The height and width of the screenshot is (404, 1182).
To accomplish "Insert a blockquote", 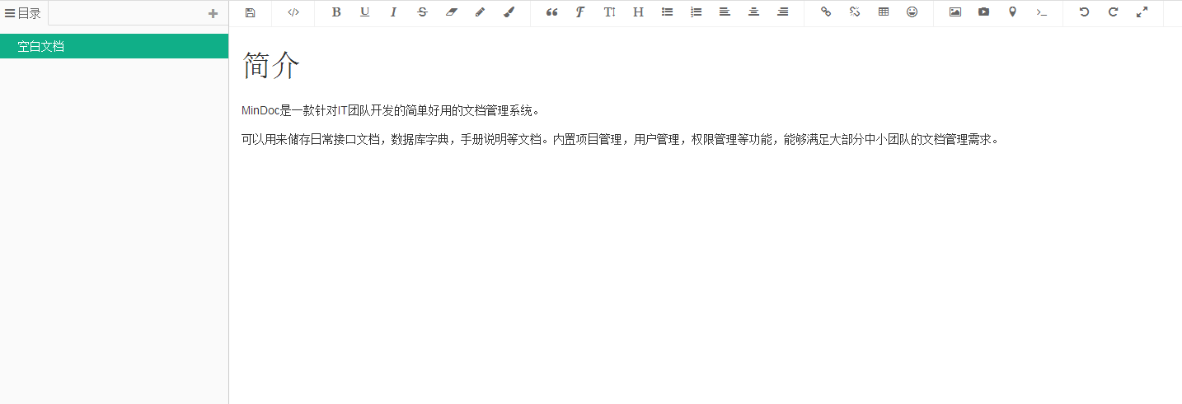I will click(x=552, y=12).
